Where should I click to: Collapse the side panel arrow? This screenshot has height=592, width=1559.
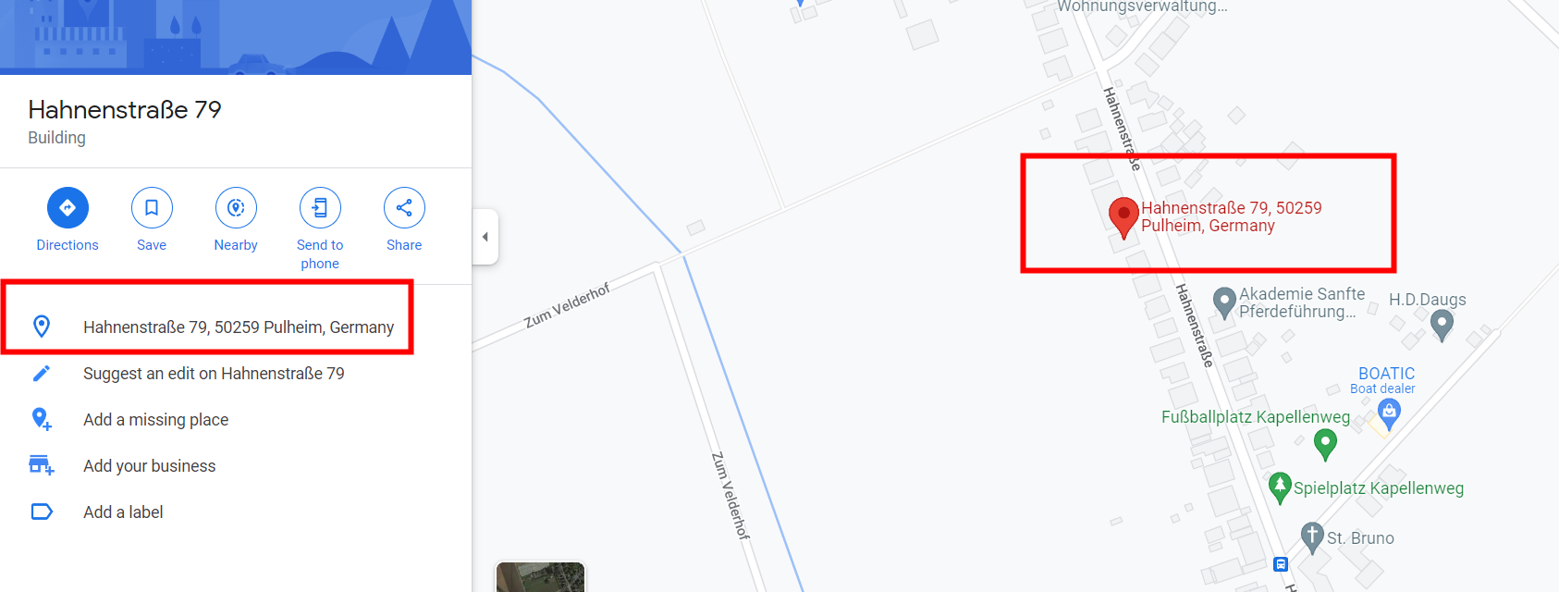pyautogui.click(x=485, y=237)
